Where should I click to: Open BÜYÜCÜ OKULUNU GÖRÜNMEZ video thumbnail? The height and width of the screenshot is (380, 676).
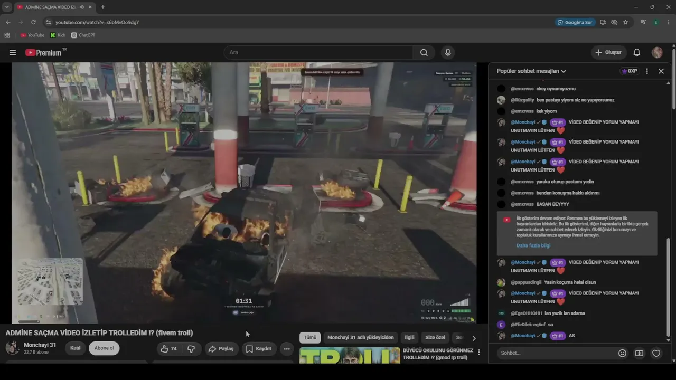tap(350, 356)
